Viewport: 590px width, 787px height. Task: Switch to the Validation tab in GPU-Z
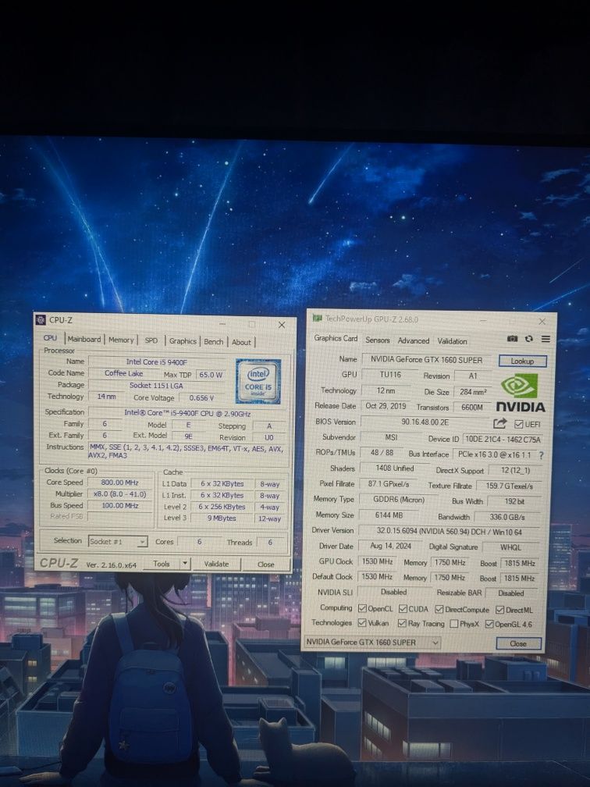point(452,340)
